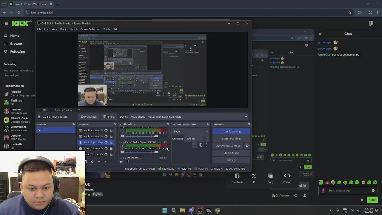Pop out the Sources dock

115,125
